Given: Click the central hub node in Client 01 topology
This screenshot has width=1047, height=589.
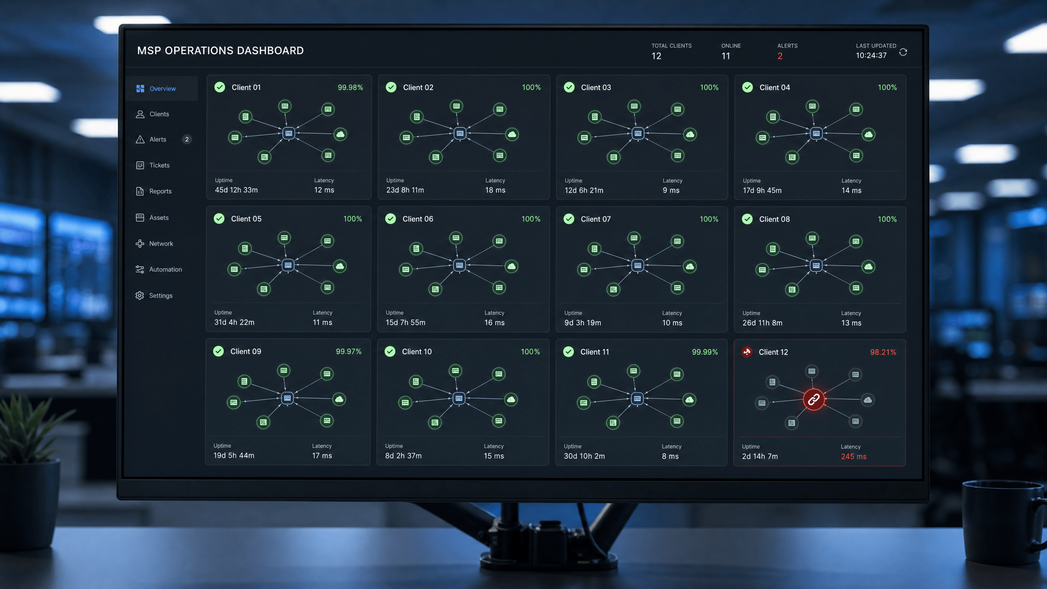Looking at the screenshot, I should [289, 133].
